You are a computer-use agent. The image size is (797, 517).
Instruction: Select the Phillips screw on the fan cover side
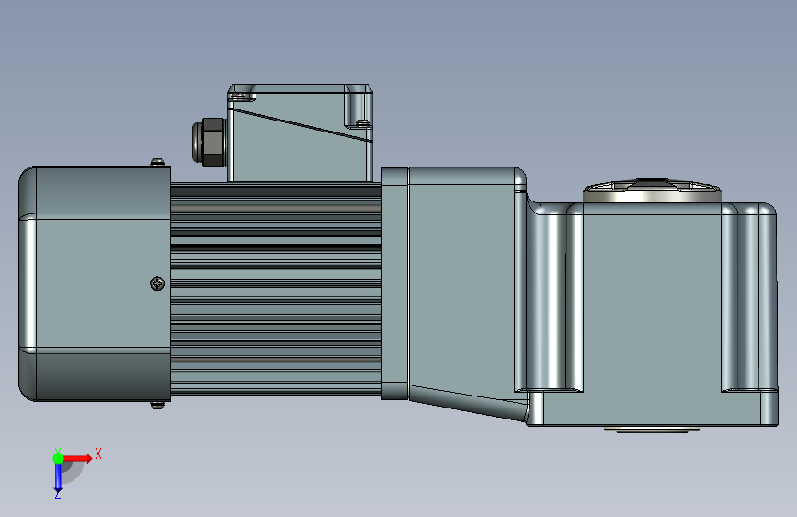(157, 283)
